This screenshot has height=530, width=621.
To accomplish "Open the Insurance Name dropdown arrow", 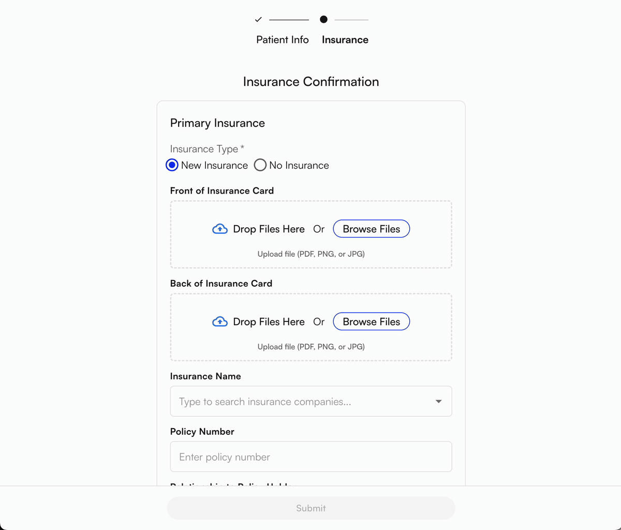I will (x=438, y=401).
